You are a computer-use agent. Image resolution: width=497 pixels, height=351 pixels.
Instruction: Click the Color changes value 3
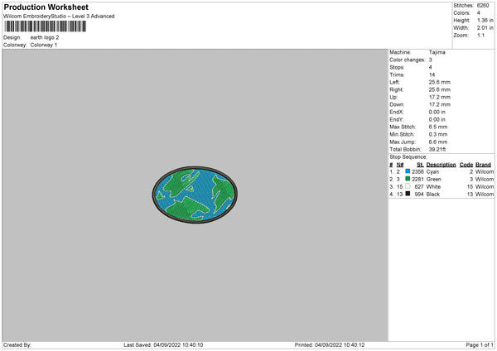[431, 60]
